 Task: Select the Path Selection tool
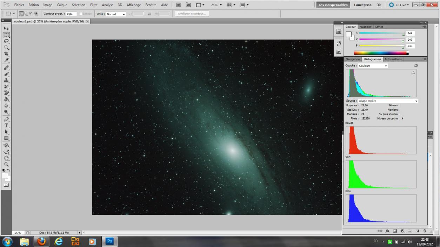click(x=6, y=132)
